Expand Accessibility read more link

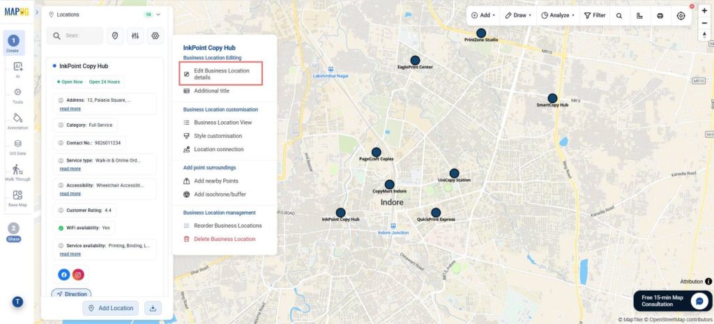point(70,194)
